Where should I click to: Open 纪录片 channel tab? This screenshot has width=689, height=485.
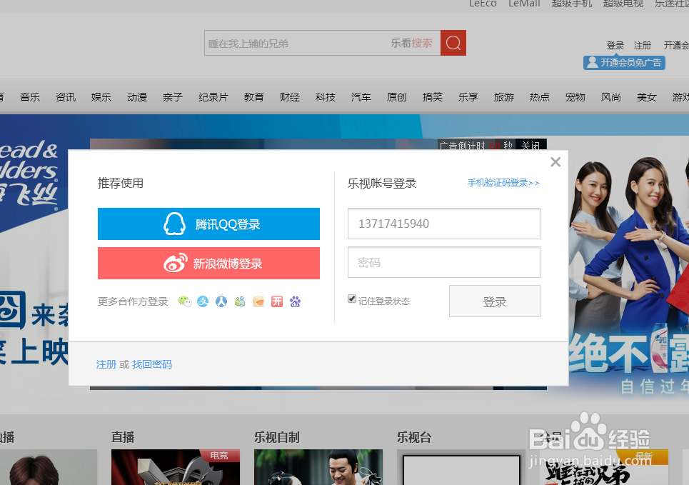click(213, 97)
